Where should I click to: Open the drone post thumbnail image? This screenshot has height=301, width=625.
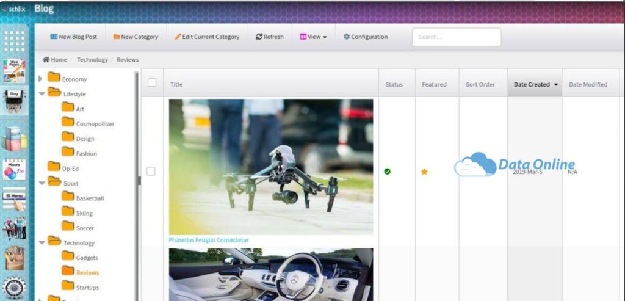[271, 167]
